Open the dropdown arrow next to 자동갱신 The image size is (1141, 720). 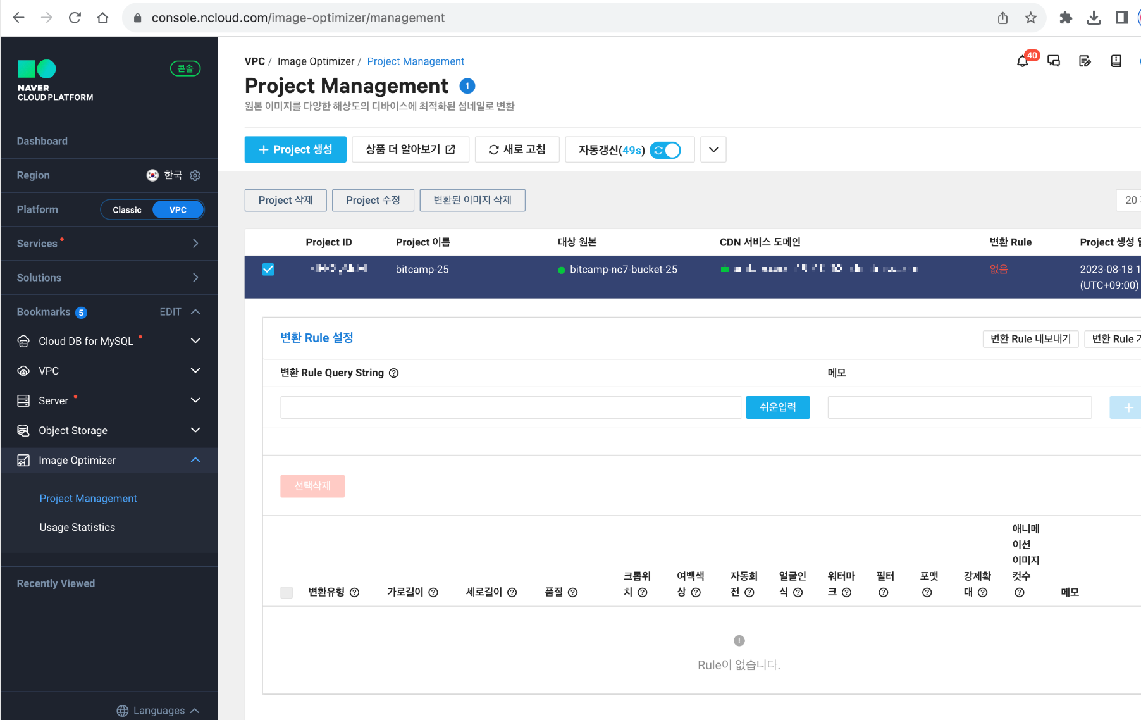pos(713,150)
